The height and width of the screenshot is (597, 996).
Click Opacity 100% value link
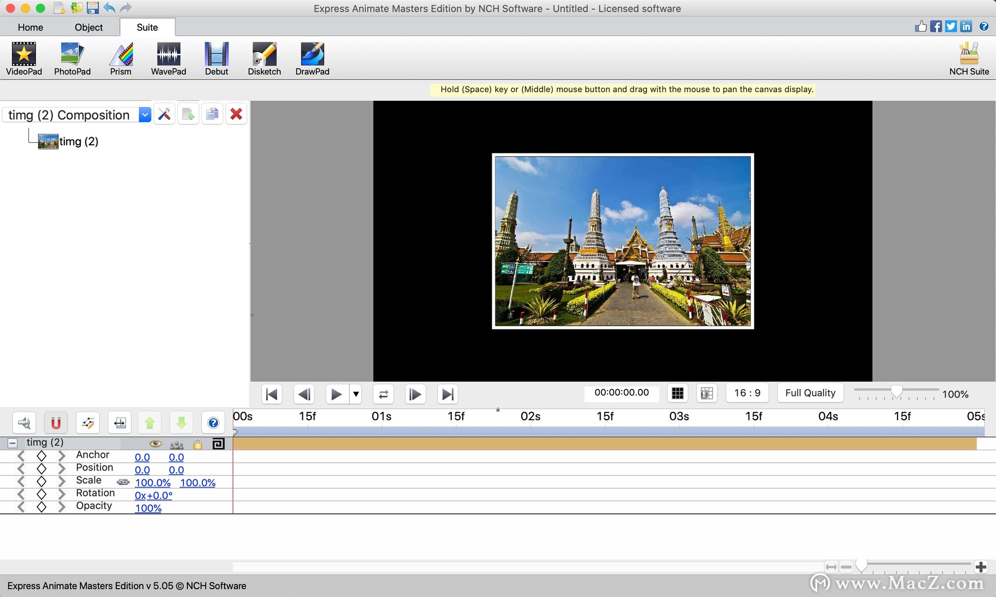click(x=148, y=507)
